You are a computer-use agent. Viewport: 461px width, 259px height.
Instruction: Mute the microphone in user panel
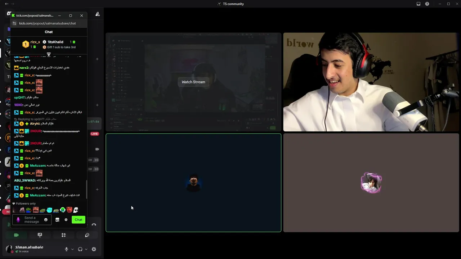click(x=66, y=249)
